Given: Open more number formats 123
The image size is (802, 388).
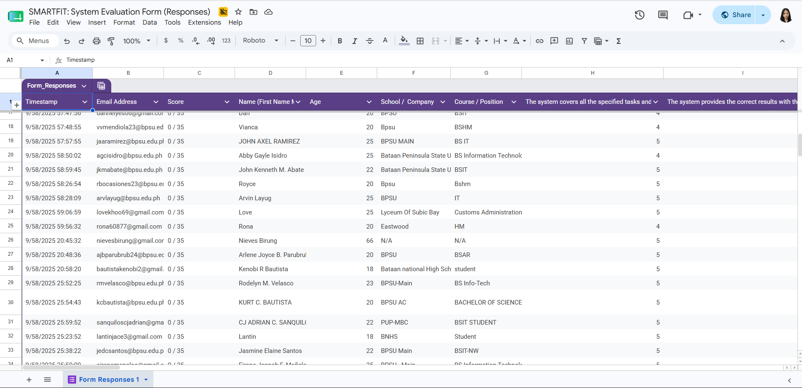Looking at the screenshot, I should [226, 41].
